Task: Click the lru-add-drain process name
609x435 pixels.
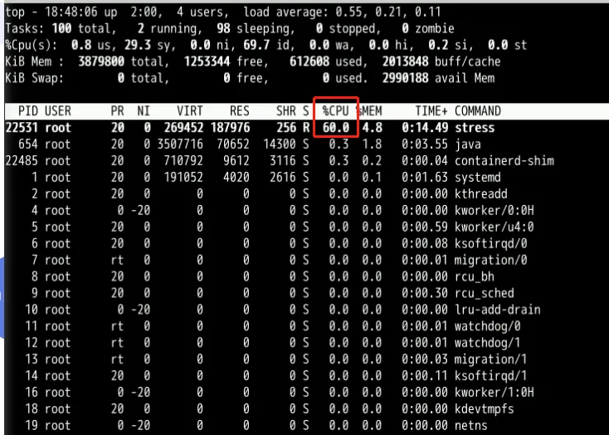Action: [x=497, y=310]
